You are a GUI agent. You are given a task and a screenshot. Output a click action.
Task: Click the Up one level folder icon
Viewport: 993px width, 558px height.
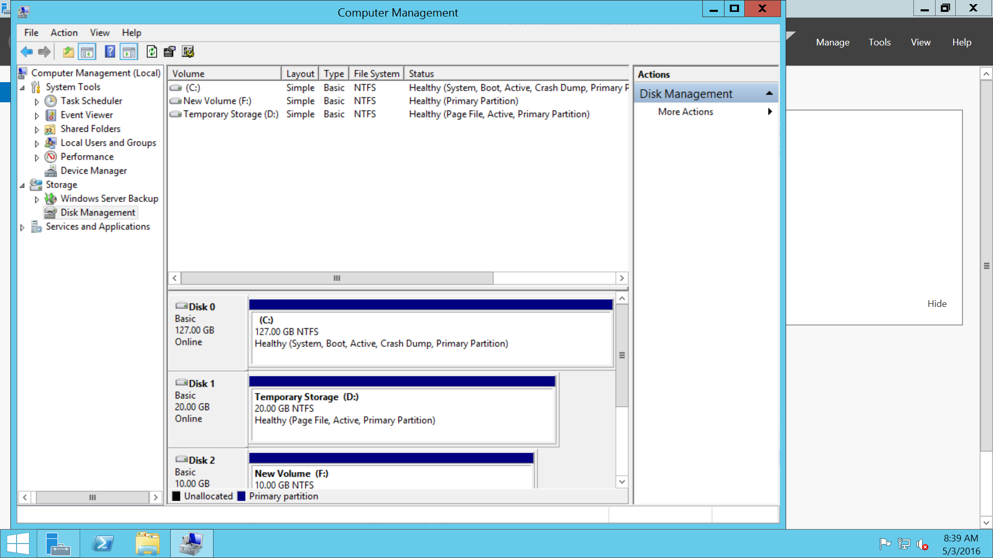pyautogui.click(x=68, y=52)
